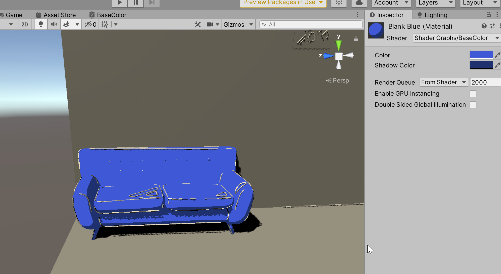Image resolution: width=501 pixels, height=274 pixels.
Task: Check Double Sided Global Illumination box
Action: (473, 105)
